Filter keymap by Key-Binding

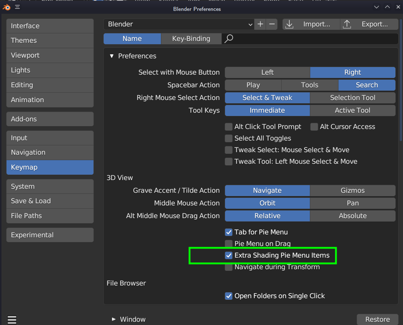[191, 39]
